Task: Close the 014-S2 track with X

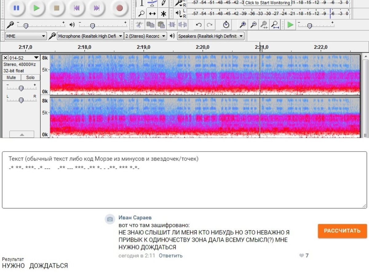Action: [5, 58]
